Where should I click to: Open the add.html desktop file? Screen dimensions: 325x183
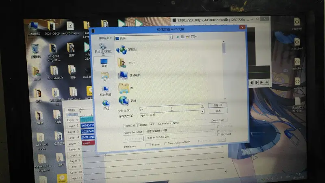click(297, 24)
